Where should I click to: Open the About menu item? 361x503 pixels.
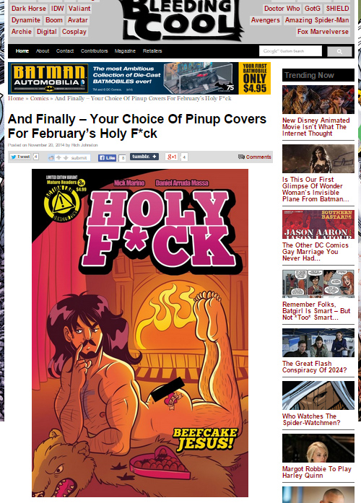tap(43, 51)
